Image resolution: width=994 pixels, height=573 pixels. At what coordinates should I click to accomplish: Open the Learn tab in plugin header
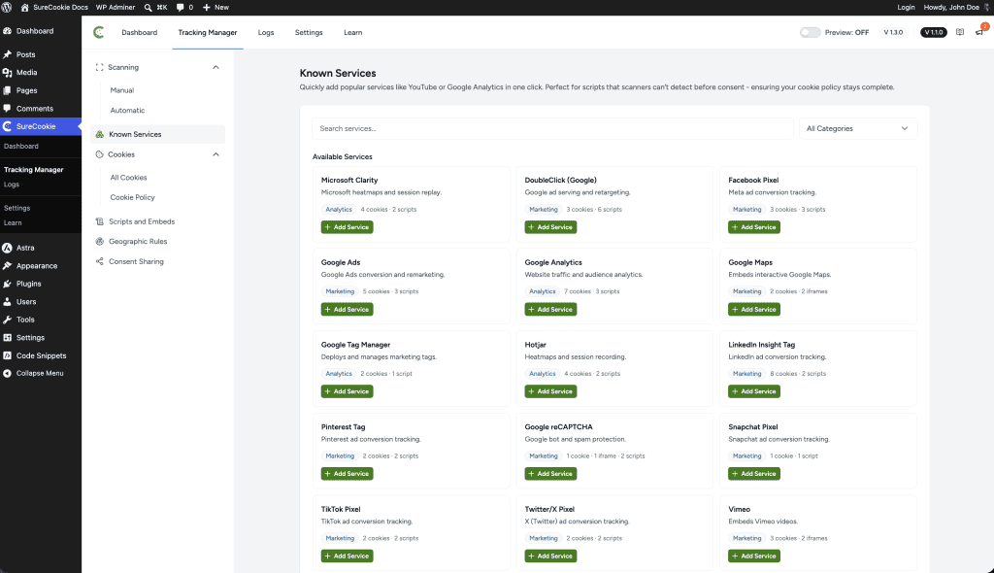(x=353, y=32)
